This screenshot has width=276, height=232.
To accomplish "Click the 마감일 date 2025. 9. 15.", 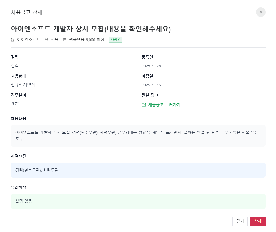I will tap(153, 85).
